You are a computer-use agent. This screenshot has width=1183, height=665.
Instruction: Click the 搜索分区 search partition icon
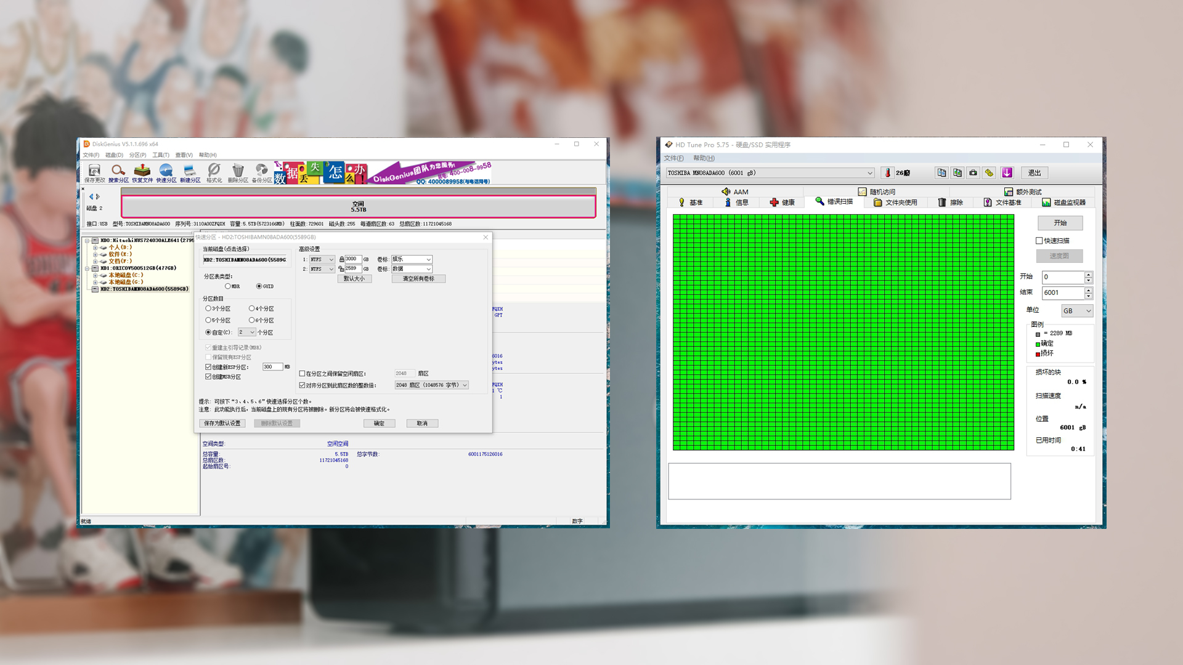(x=118, y=171)
